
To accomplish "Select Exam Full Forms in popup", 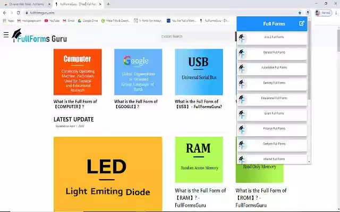I will point(272,114).
